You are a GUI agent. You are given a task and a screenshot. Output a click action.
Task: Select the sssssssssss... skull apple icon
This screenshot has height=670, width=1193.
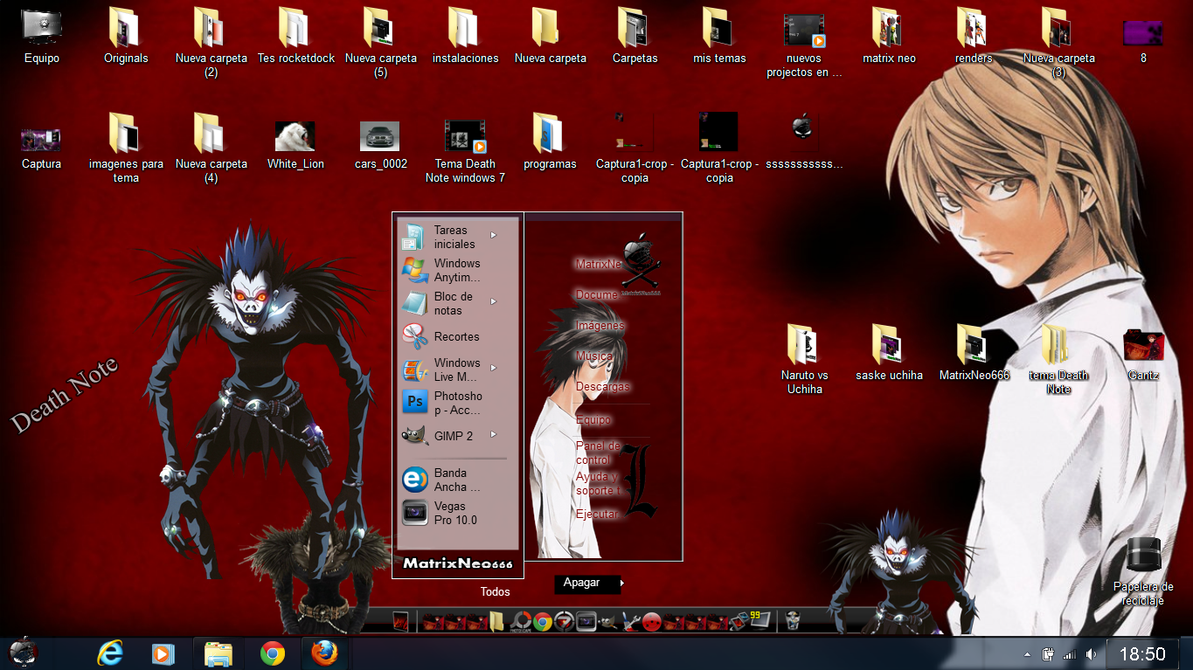[x=804, y=142]
